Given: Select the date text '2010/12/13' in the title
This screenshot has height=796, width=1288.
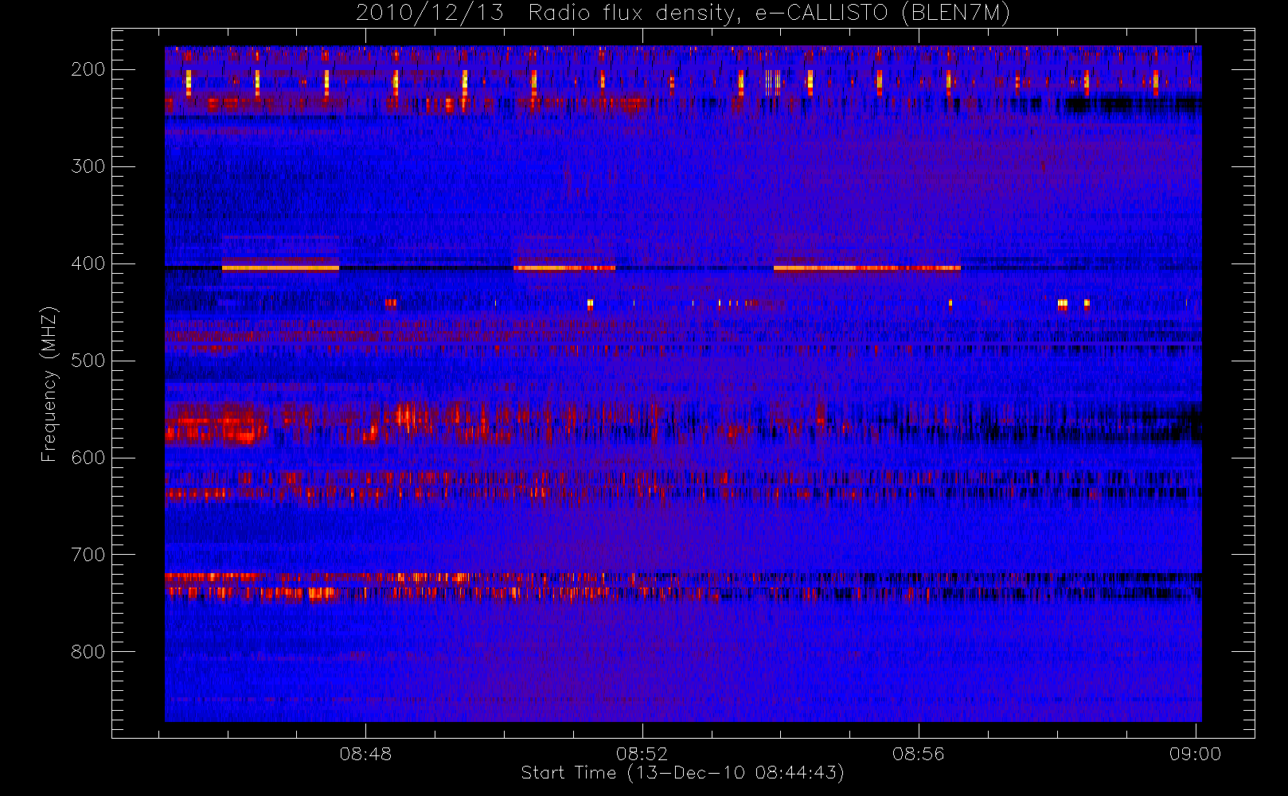Looking at the screenshot, I should 429,14.
